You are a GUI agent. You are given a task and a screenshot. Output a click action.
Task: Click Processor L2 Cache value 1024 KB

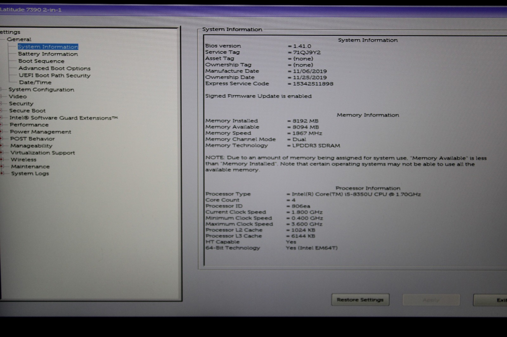pyautogui.click(x=303, y=230)
